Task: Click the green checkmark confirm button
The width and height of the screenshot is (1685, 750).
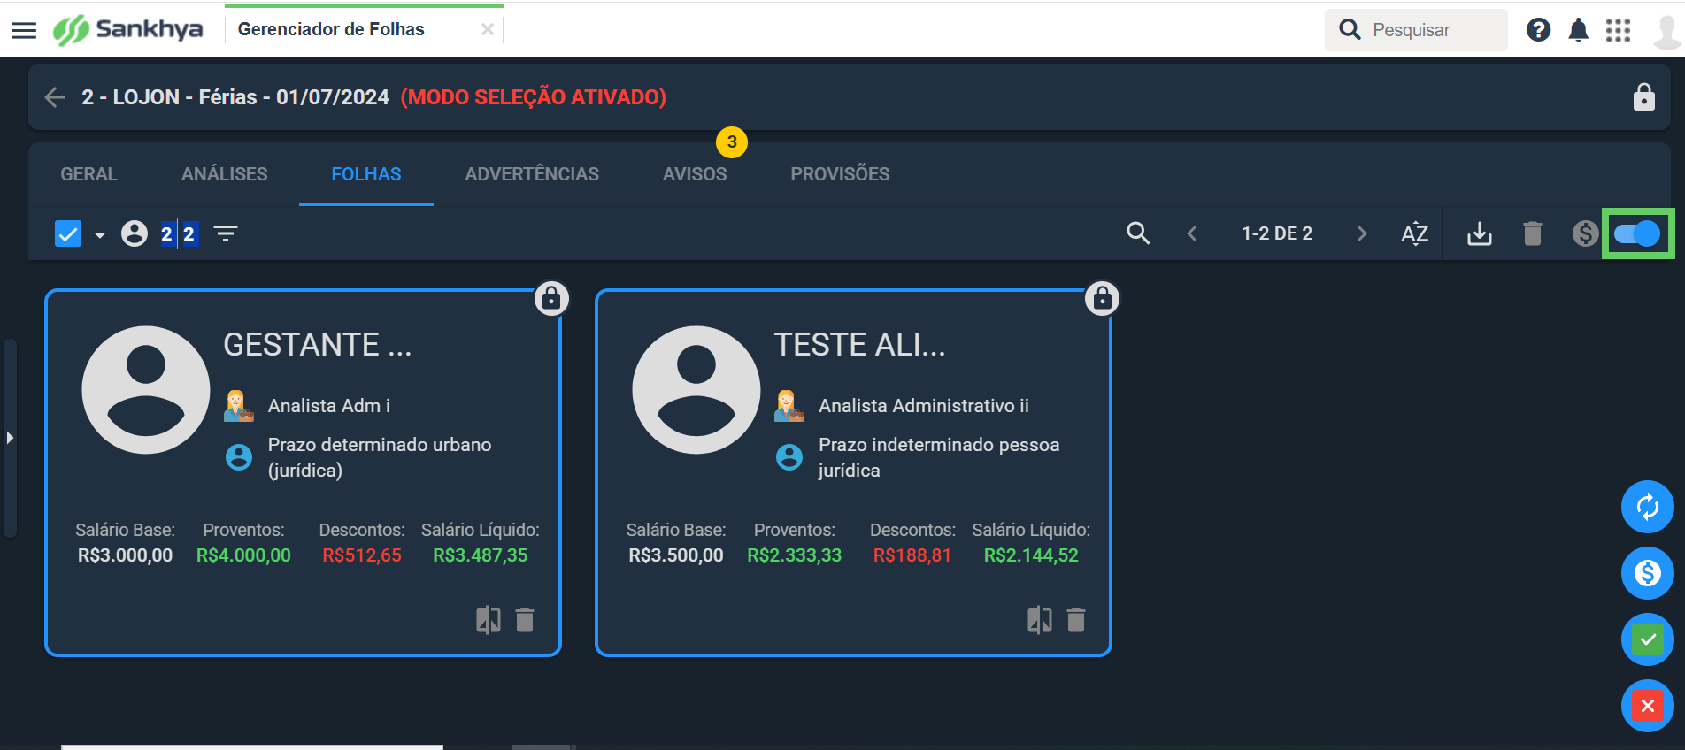Action: coord(1647,639)
